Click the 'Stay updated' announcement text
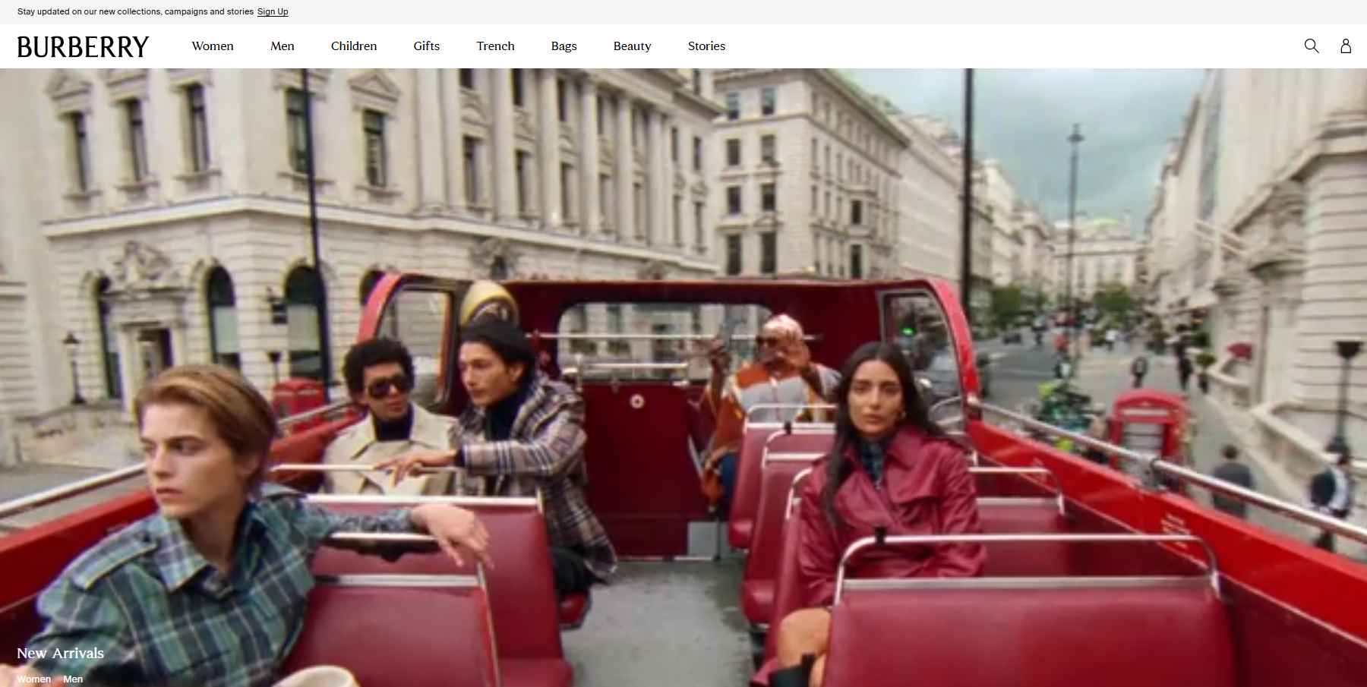The height and width of the screenshot is (687, 1367). (x=135, y=12)
